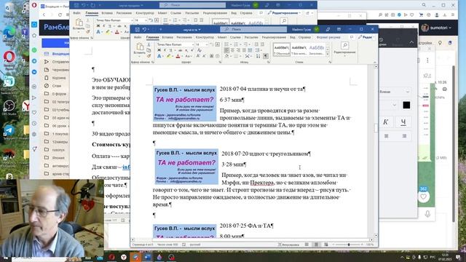Screen dimensions: 466x262
Task: Open sumotori account dropdown
Action: click(436, 28)
